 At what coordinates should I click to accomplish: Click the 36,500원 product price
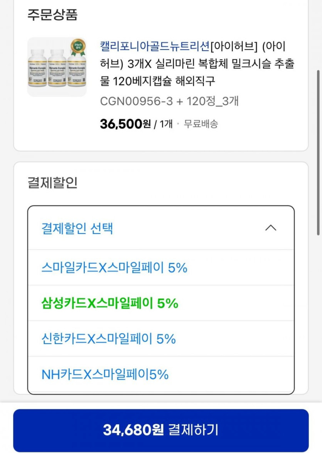pos(125,124)
